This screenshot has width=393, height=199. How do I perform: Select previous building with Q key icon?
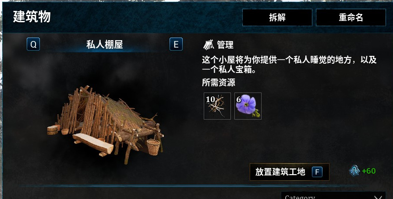pos(33,44)
